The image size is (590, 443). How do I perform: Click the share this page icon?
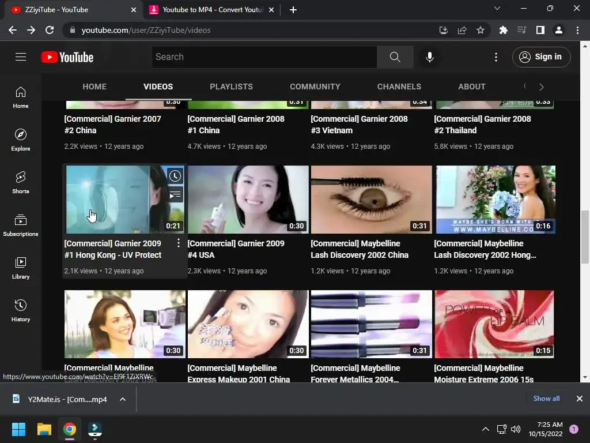tap(462, 30)
